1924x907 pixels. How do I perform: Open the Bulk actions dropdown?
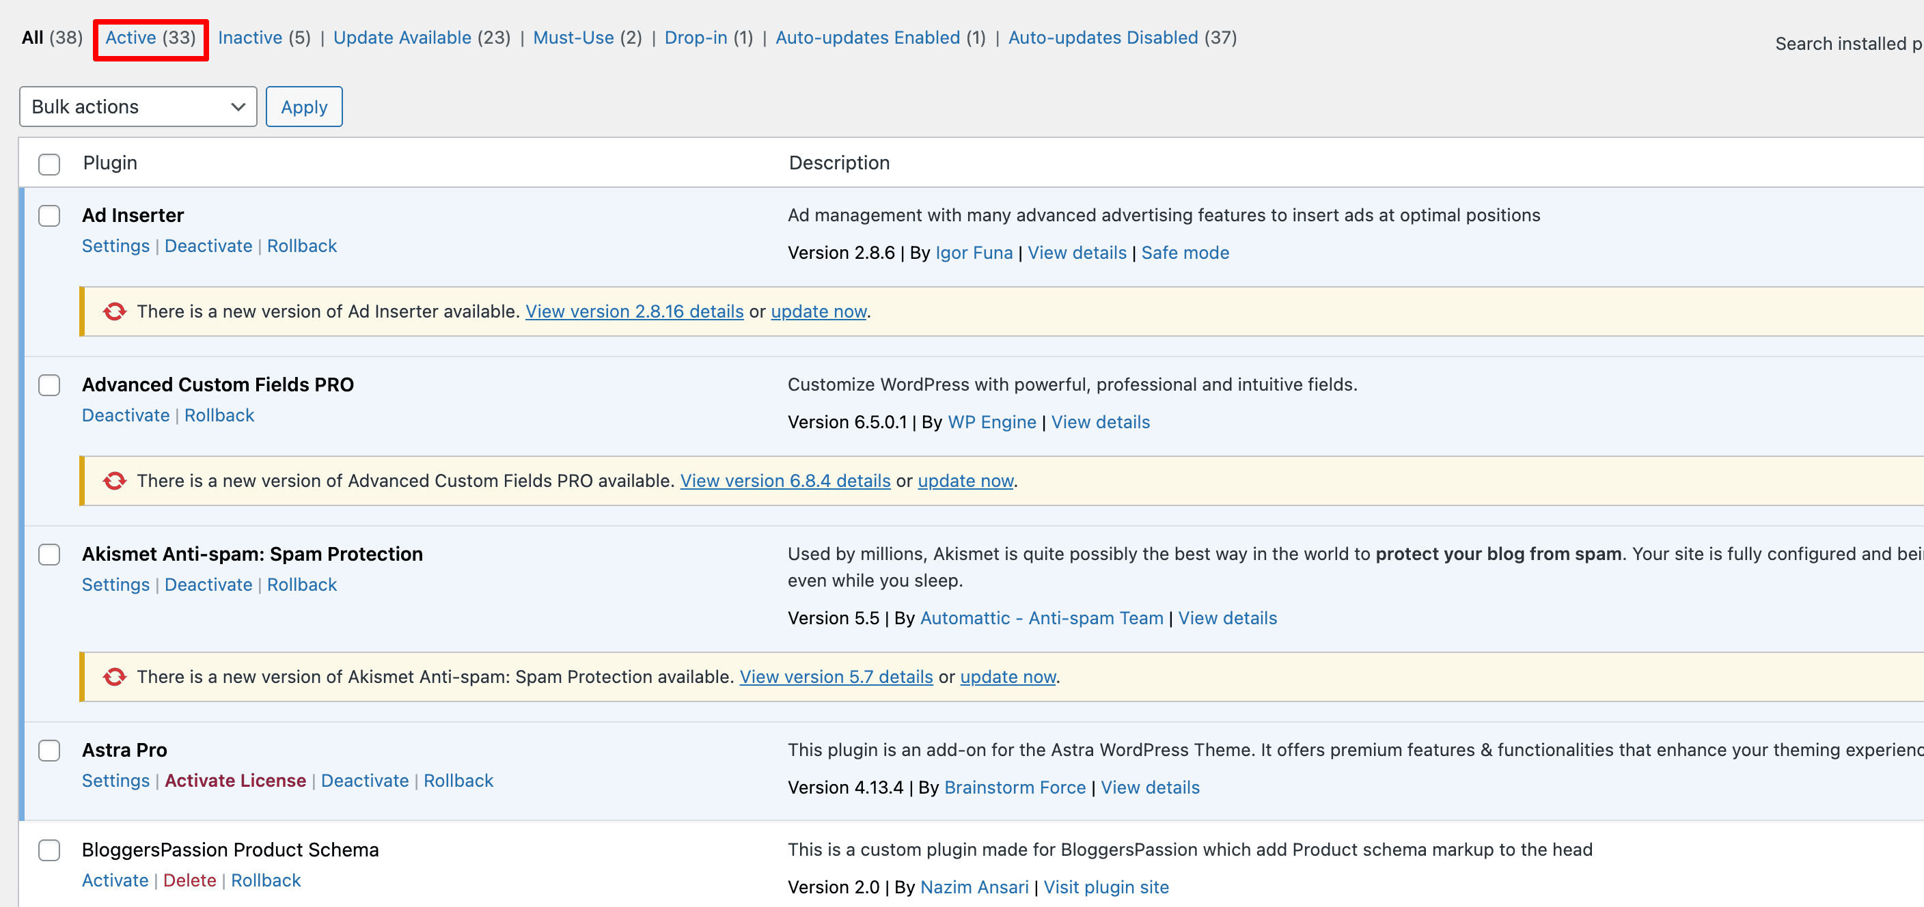click(138, 107)
